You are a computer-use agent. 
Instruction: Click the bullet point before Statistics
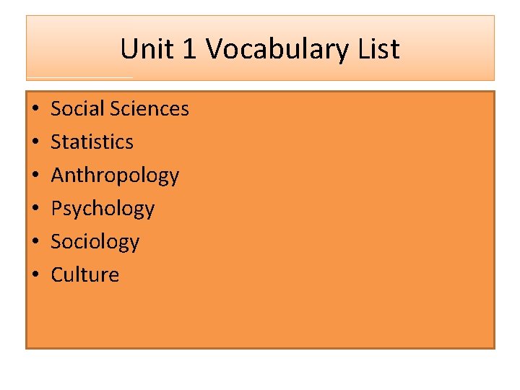click(35, 143)
